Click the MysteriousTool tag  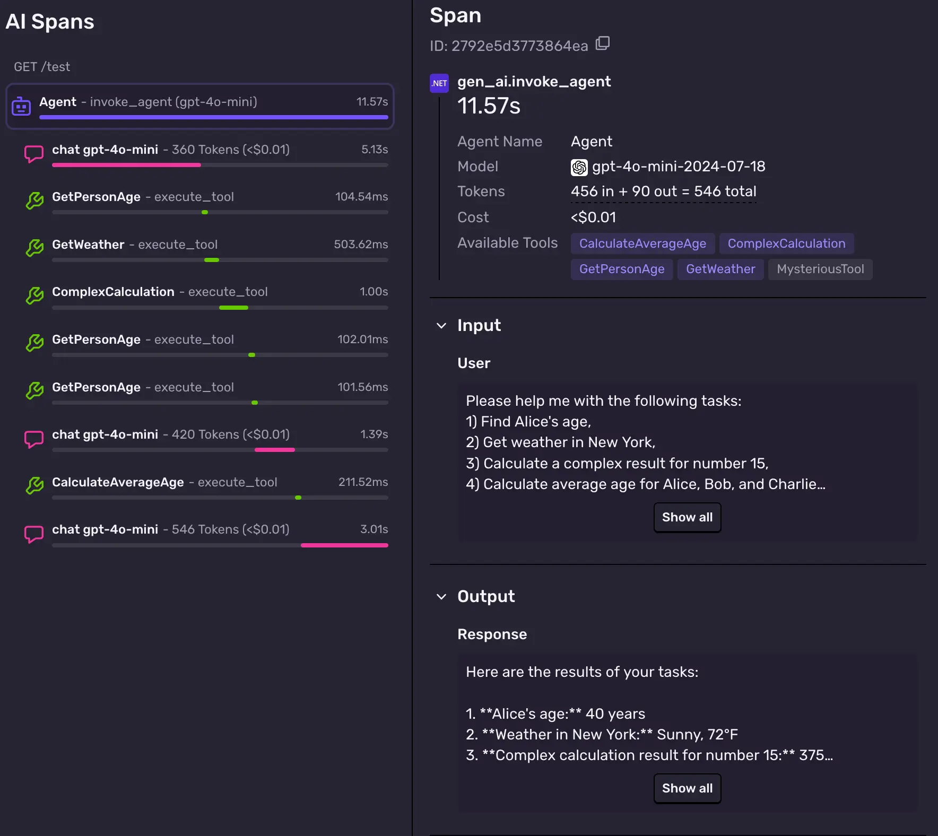point(820,269)
